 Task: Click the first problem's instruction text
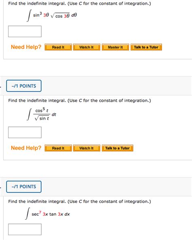79,3
